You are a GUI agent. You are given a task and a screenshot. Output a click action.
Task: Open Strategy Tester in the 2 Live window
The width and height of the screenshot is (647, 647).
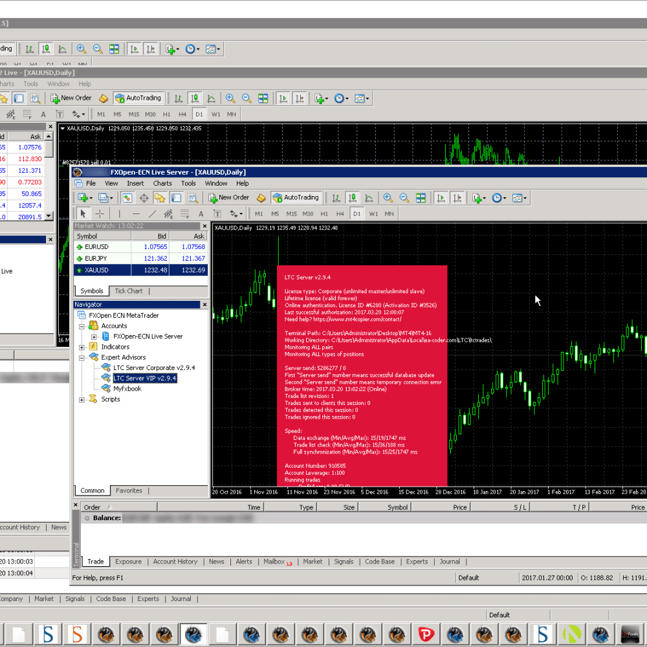pyautogui.click(x=35, y=98)
